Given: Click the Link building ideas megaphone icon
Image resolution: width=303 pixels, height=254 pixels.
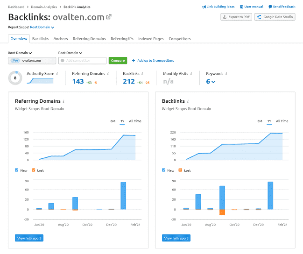Looking at the screenshot, I should [x=204, y=7].
